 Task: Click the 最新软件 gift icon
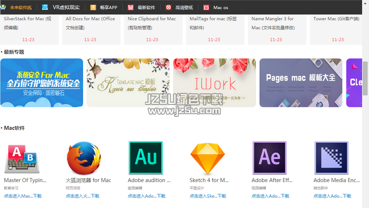[131, 7]
